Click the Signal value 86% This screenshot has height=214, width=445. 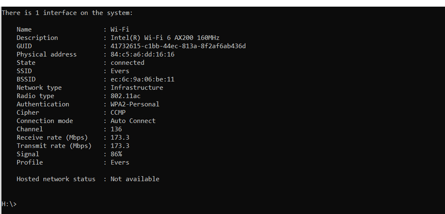(116, 154)
